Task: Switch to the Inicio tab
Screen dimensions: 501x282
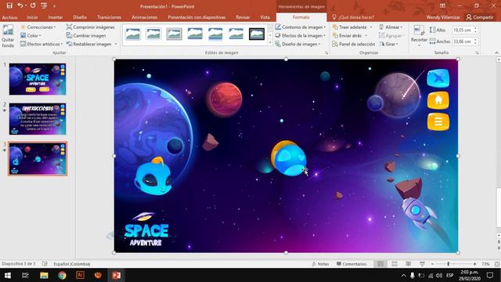Action: pos(32,17)
